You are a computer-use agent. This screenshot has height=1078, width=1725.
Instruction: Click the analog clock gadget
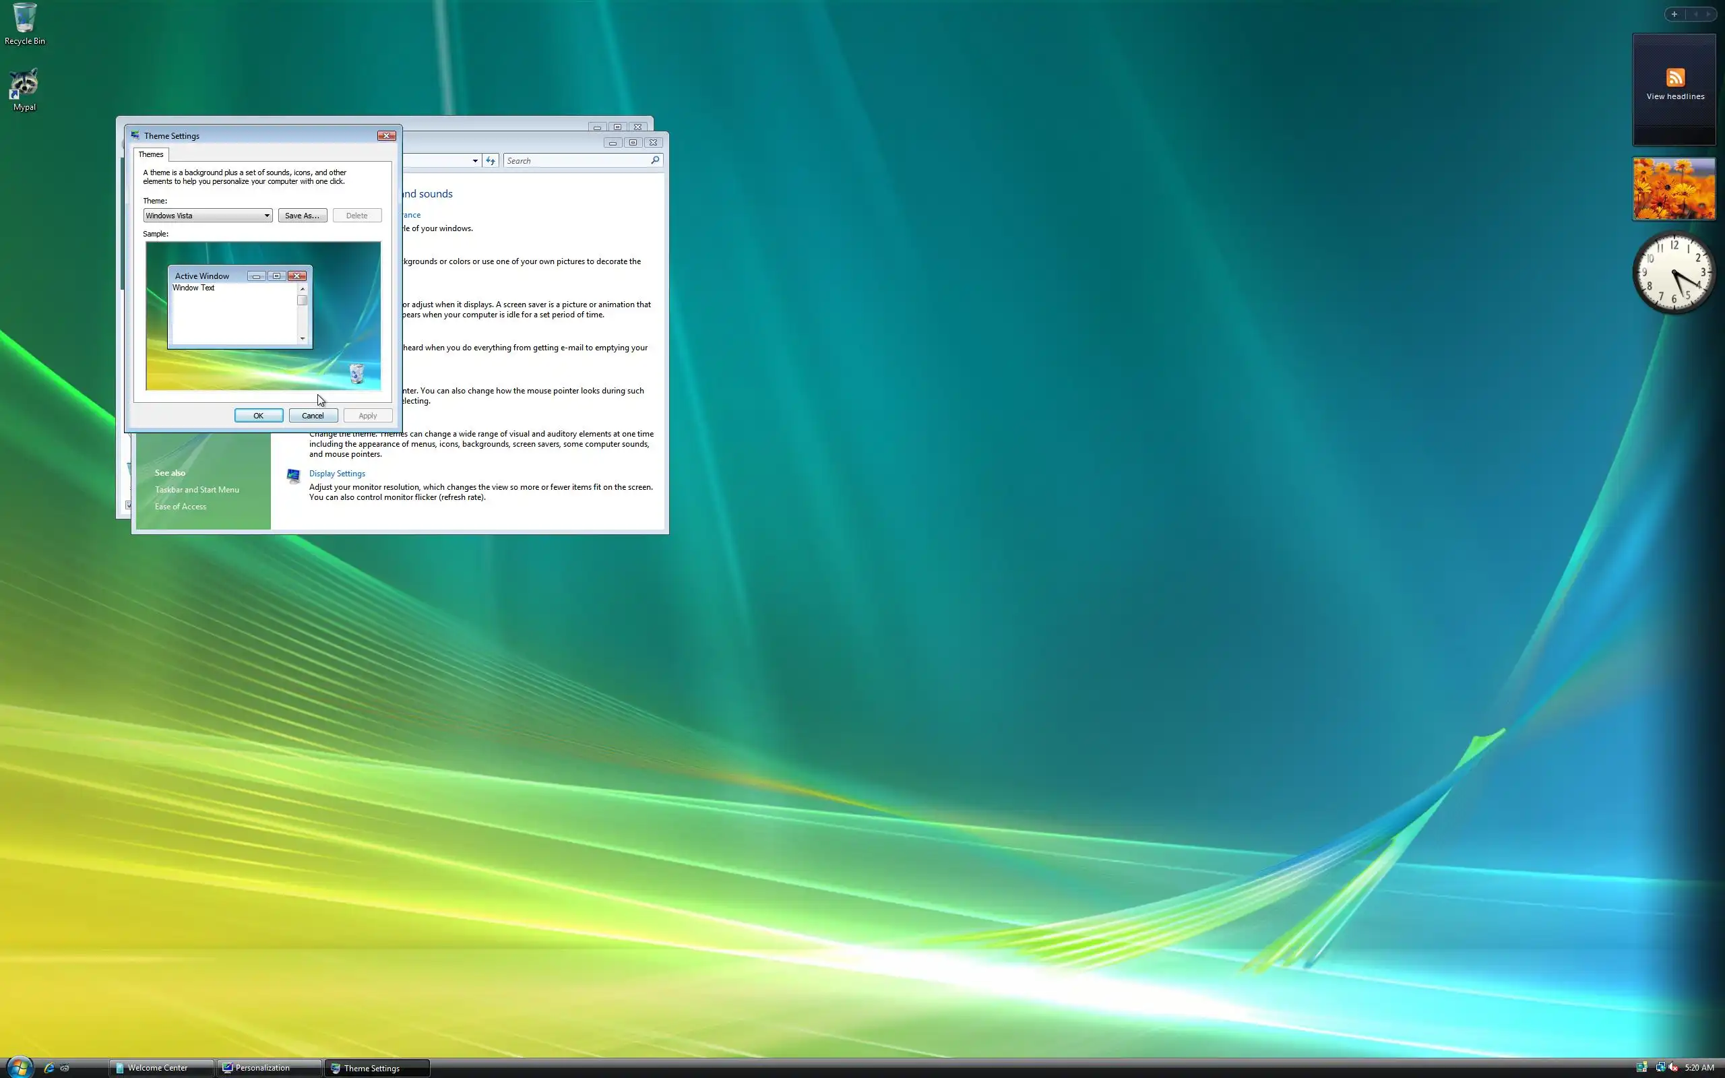click(x=1673, y=272)
